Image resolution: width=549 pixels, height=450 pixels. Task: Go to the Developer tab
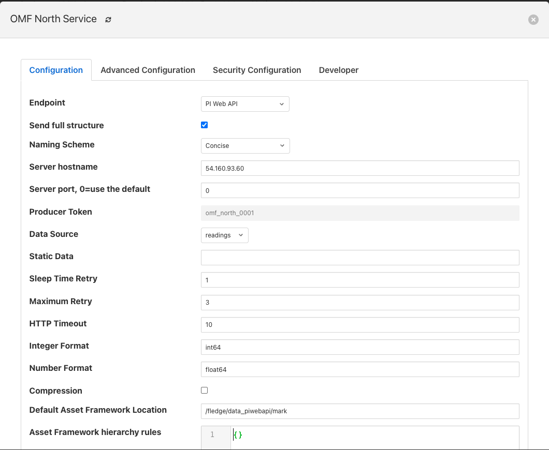point(338,70)
